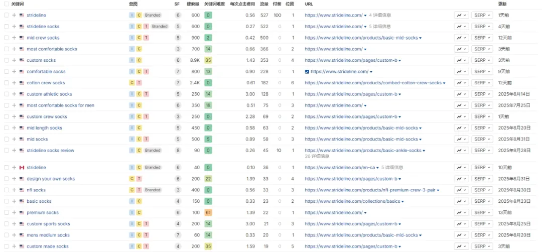Open trend chart for cotton crew socks
Screen dimensions: 542x252
coord(462,83)
